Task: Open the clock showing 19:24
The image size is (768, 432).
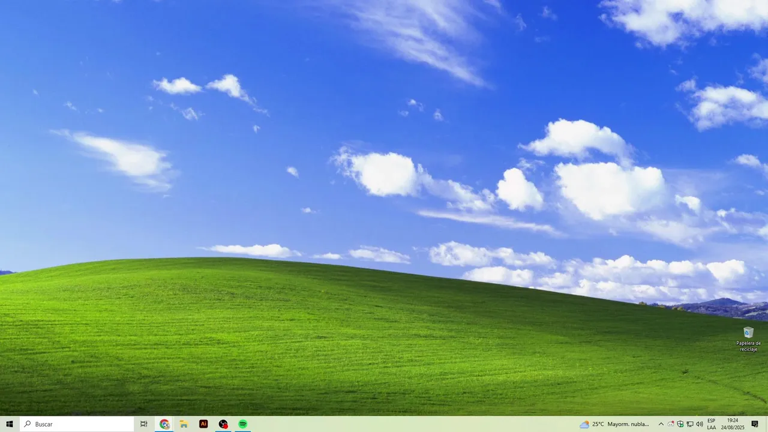Action: pyautogui.click(x=733, y=424)
